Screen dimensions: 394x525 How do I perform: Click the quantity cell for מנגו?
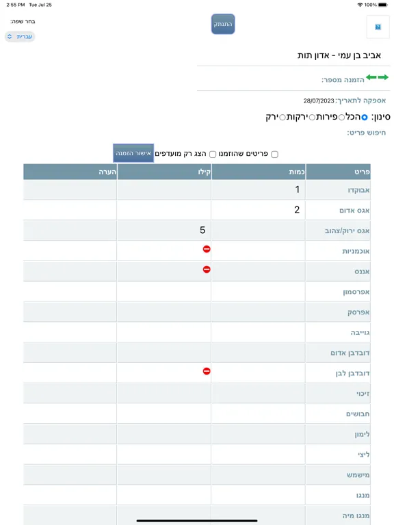pos(259,495)
